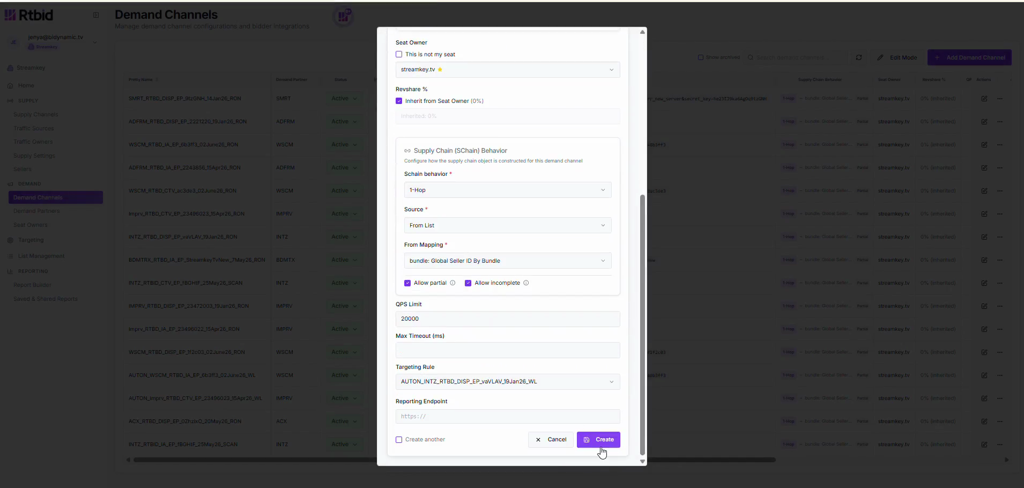Viewport: 1024px width, 488px height.
Task: Click the dialog scrollbar down arrow
Action: coord(642,461)
